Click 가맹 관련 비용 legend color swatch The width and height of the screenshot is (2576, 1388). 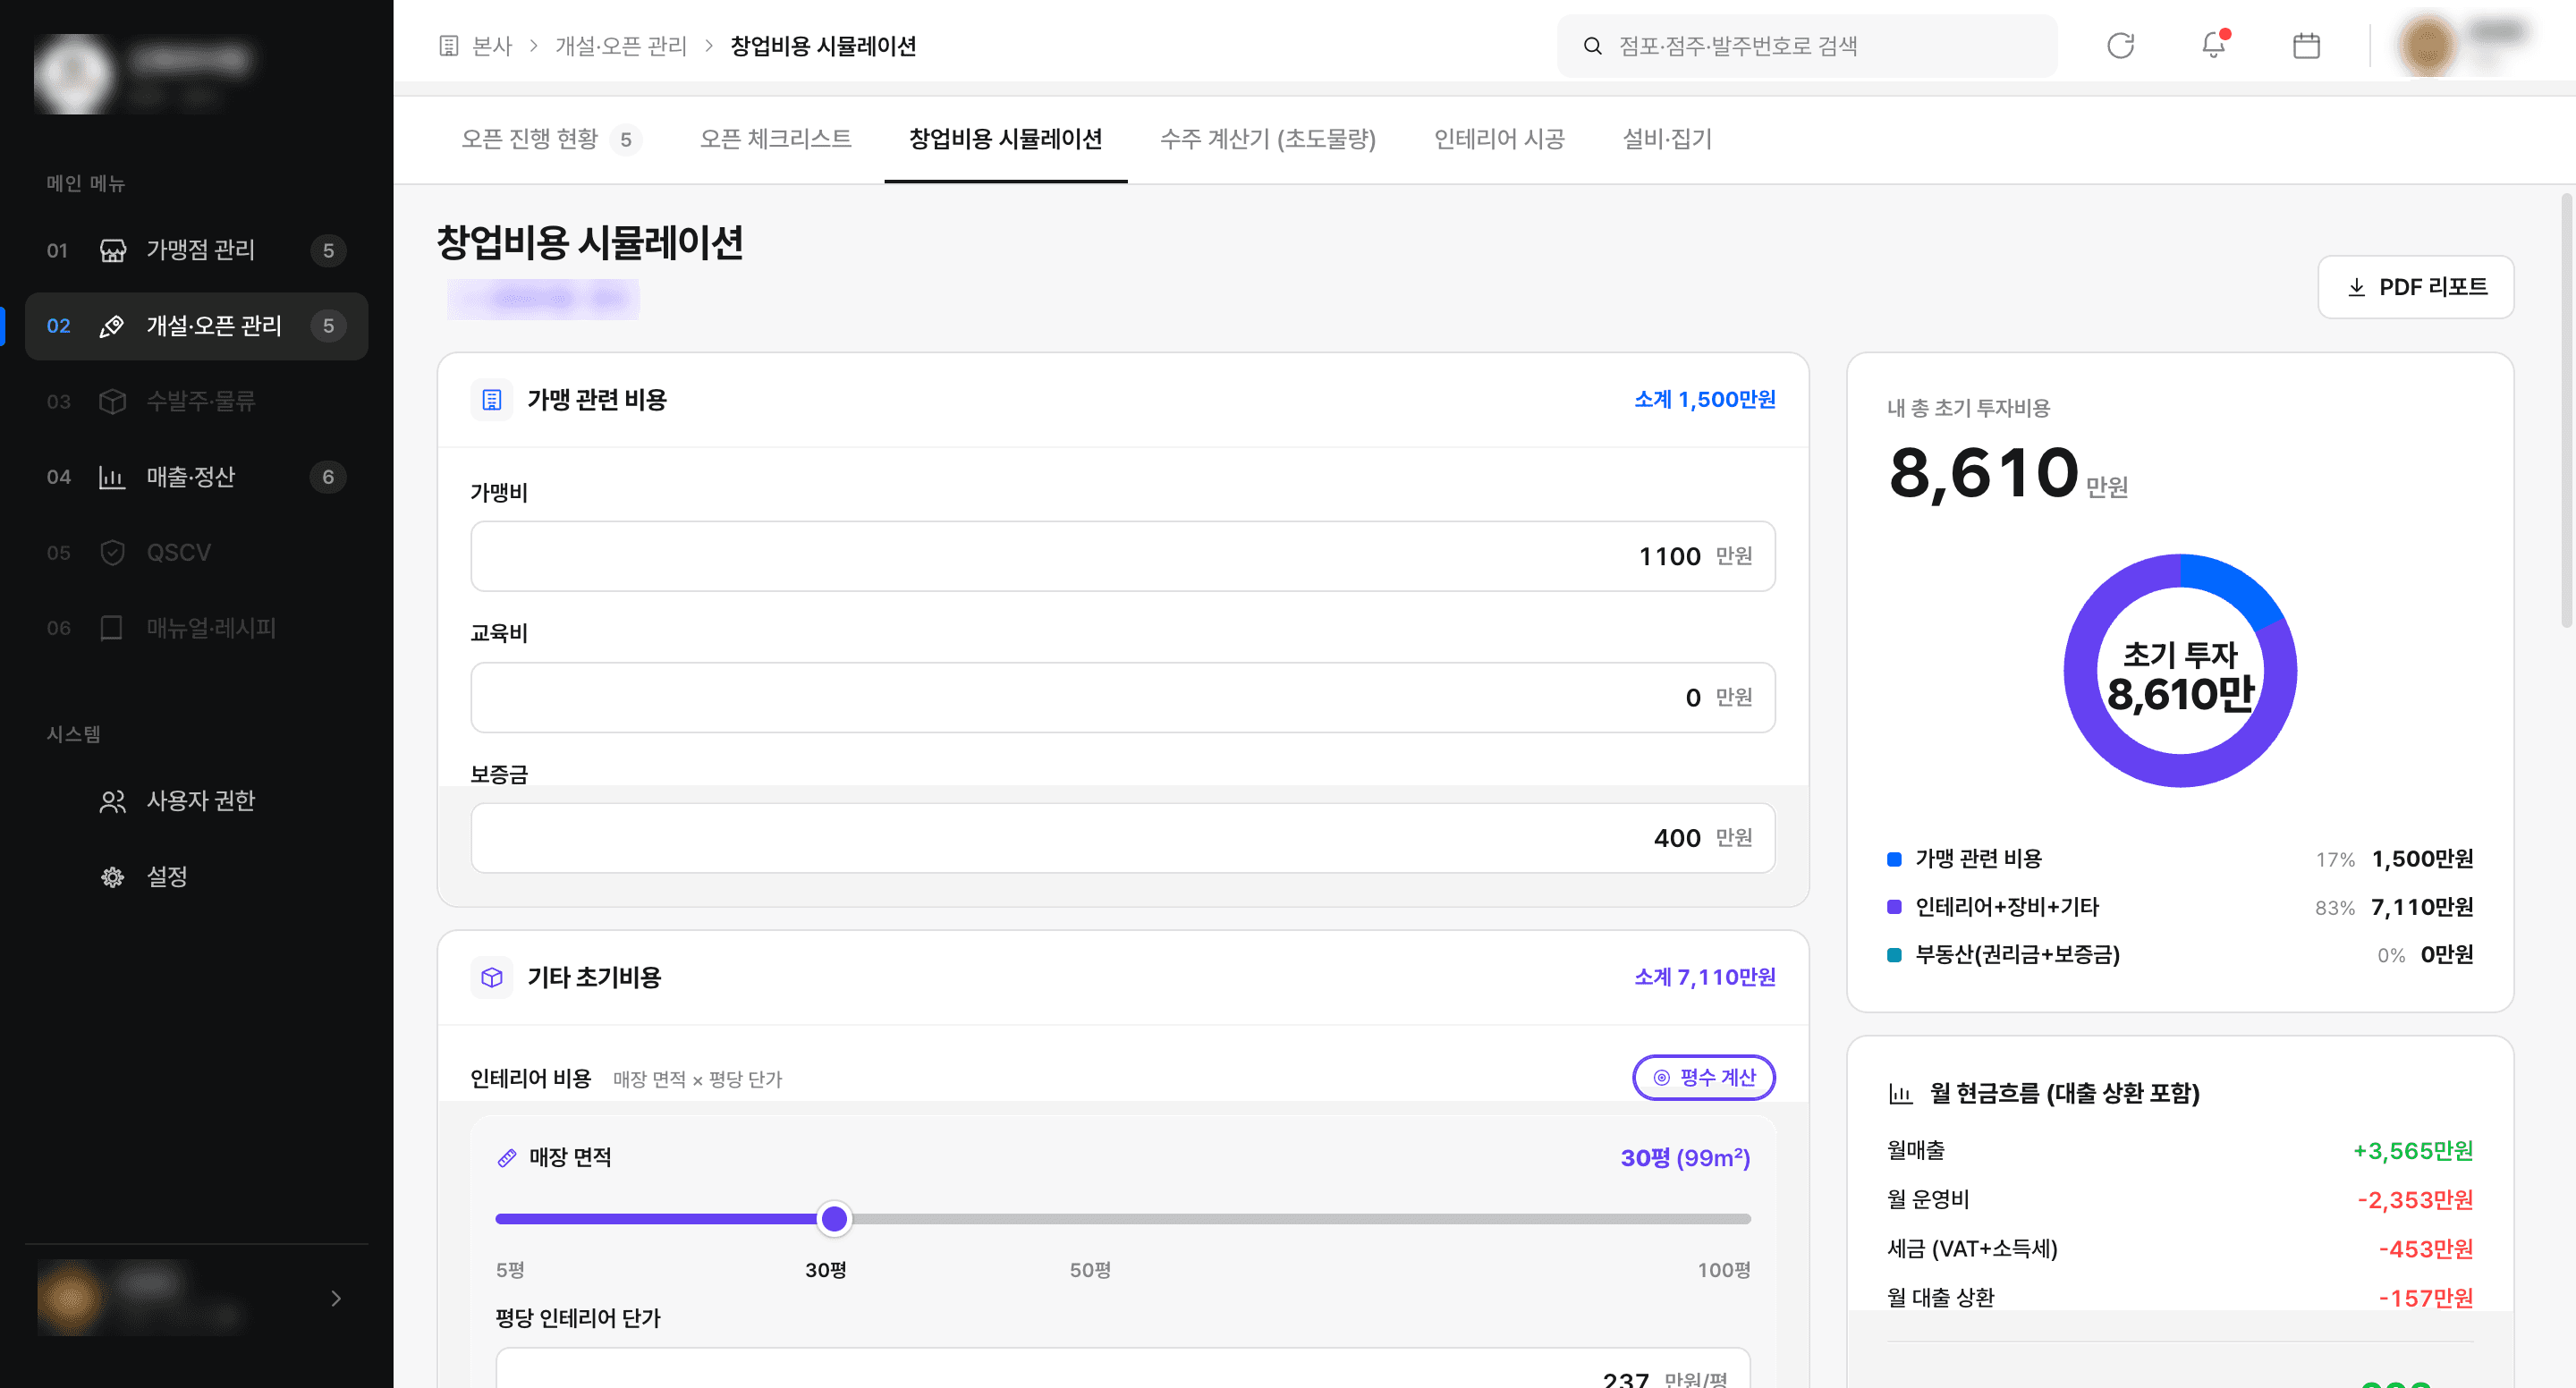point(1893,859)
